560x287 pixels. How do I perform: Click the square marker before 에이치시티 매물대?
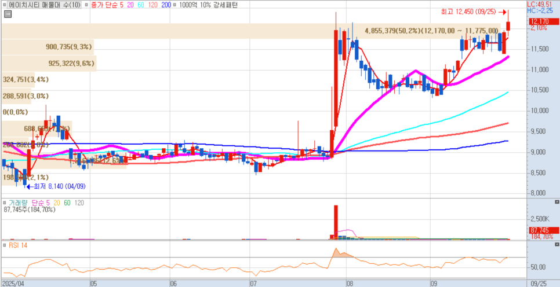click(x=4, y=5)
